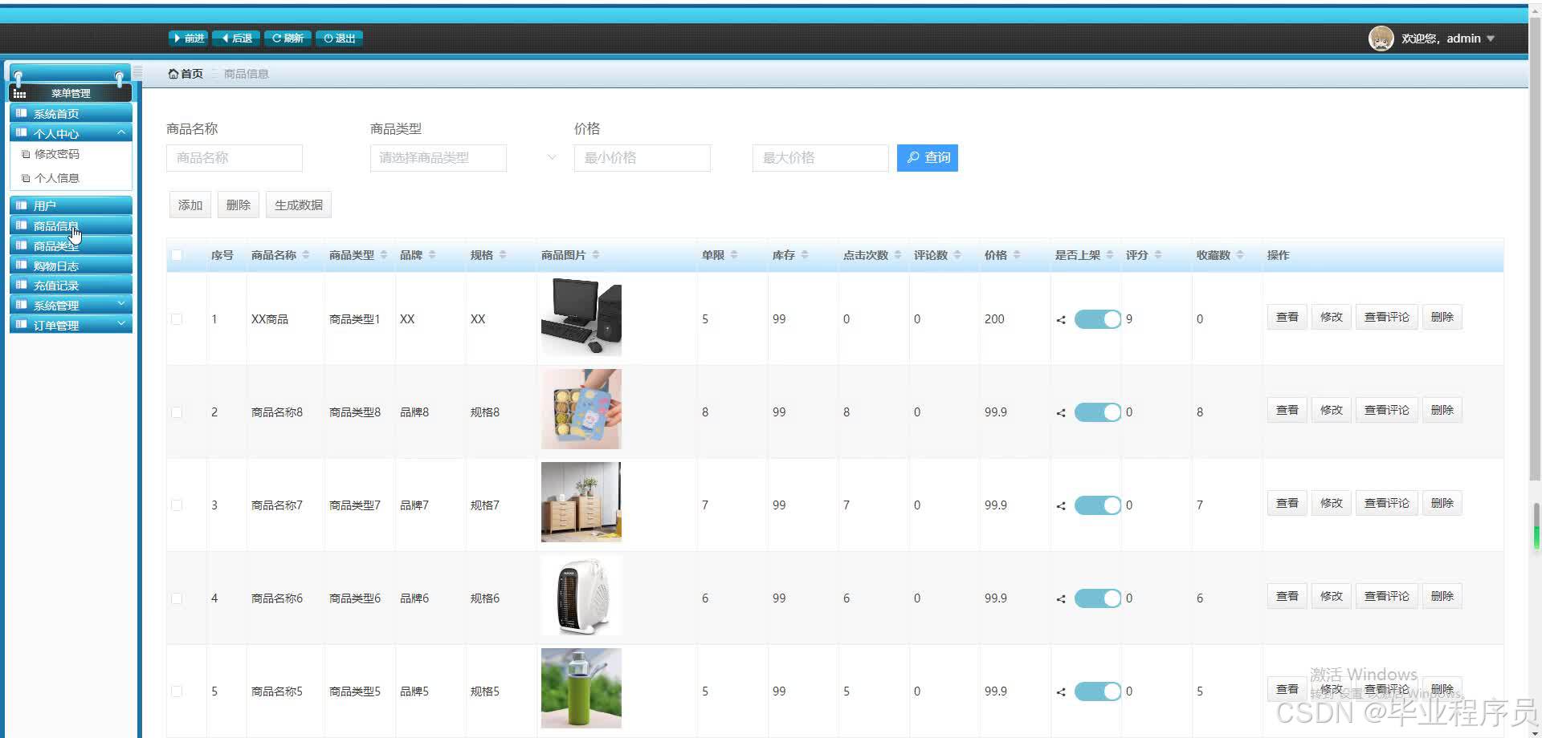Viewport: 1542px width, 738px height.
Task: Focus the 最大价格 input field
Action: click(x=821, y=158)
